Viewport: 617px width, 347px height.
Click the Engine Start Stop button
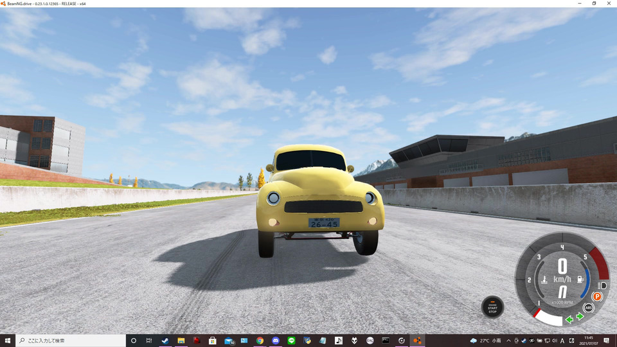pos(492,307)
